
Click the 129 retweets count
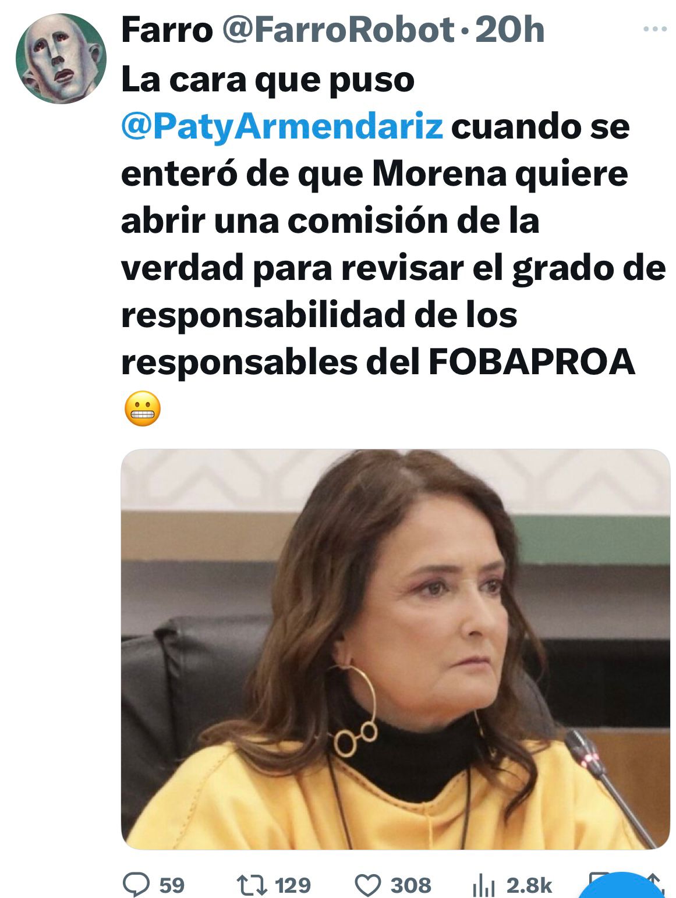(293, 885)
